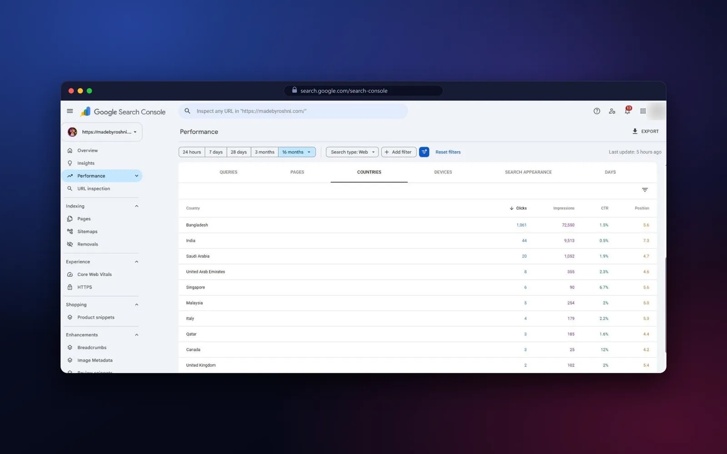Screen dimensions: 727x454
Task: Expand the Performance sidebar chevron
Action: [136, 176]
